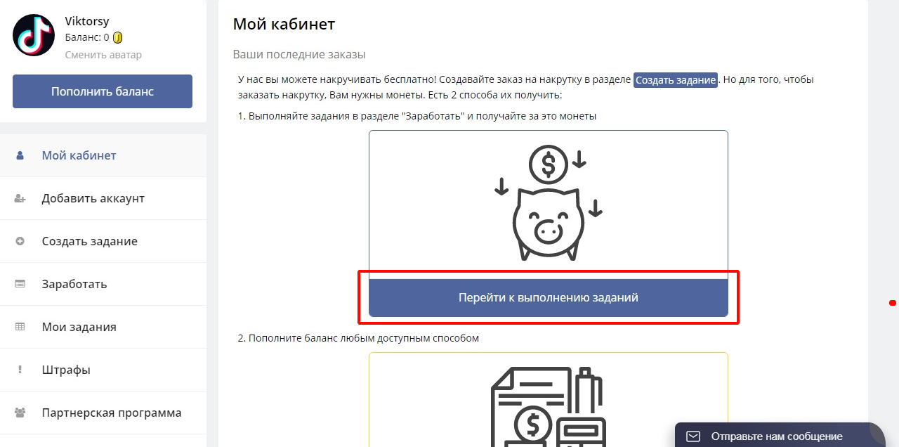Screen dimensions: 899x447
Task: Click the Пополнить баланс button
Action: 103,91
